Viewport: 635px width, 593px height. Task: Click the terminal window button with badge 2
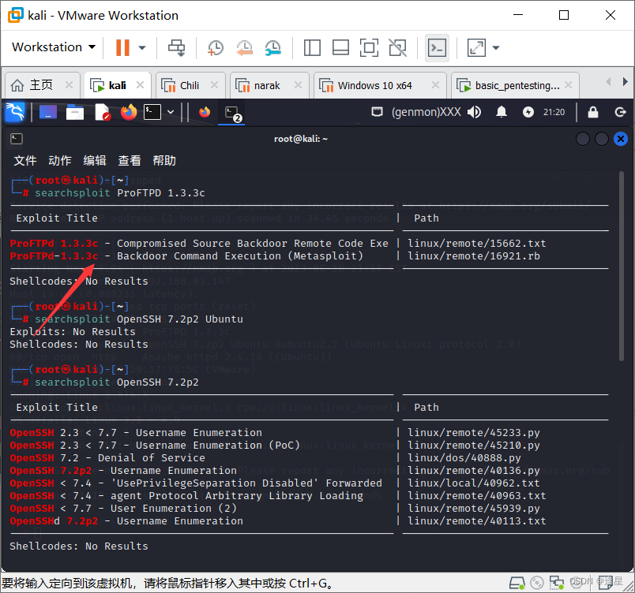[232, 114]
